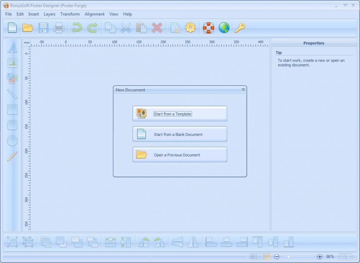The image size is (360, 263).
Task: Click the bring to front layer icon
Action: point(46,242)
